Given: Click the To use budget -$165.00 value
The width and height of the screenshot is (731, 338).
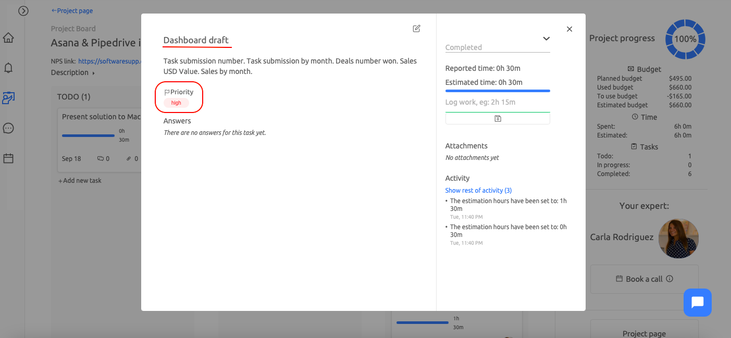Looking at the screenshot, I should click(x=679, y=96).
